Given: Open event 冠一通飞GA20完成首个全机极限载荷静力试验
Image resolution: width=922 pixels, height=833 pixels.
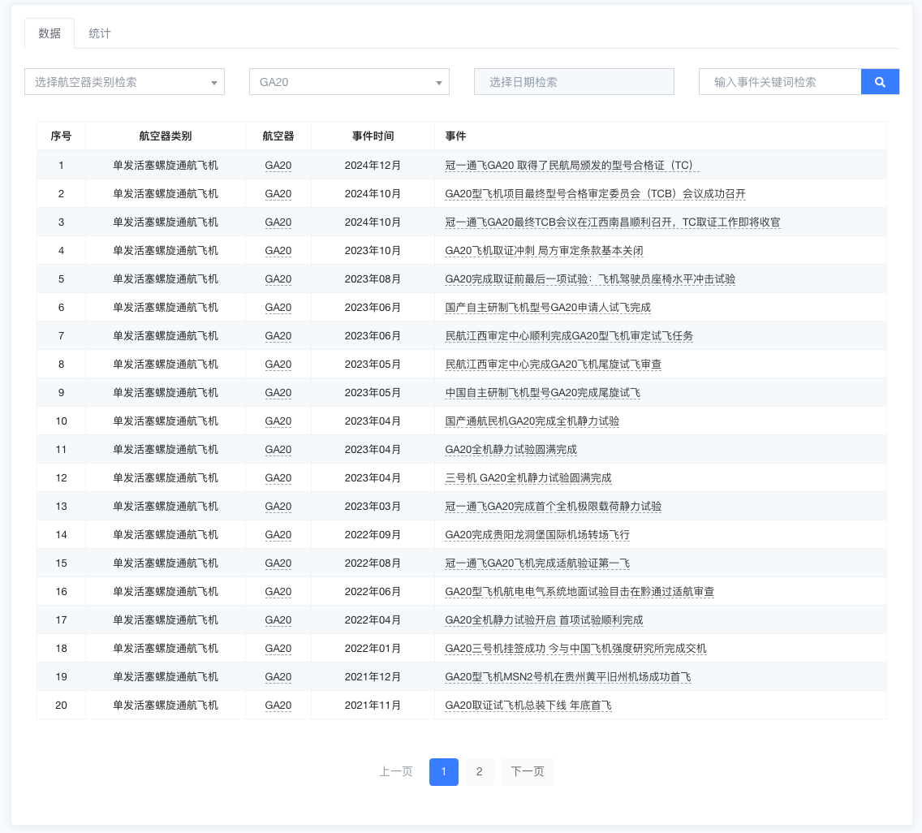Looking at the screenshot, I should pyautogui.click(x=554, y=507).
